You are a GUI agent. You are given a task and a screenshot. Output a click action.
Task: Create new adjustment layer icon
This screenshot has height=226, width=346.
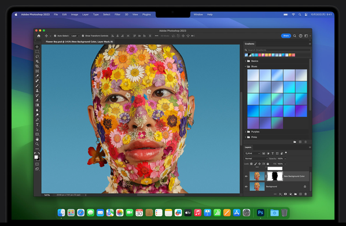coord(290,194)
